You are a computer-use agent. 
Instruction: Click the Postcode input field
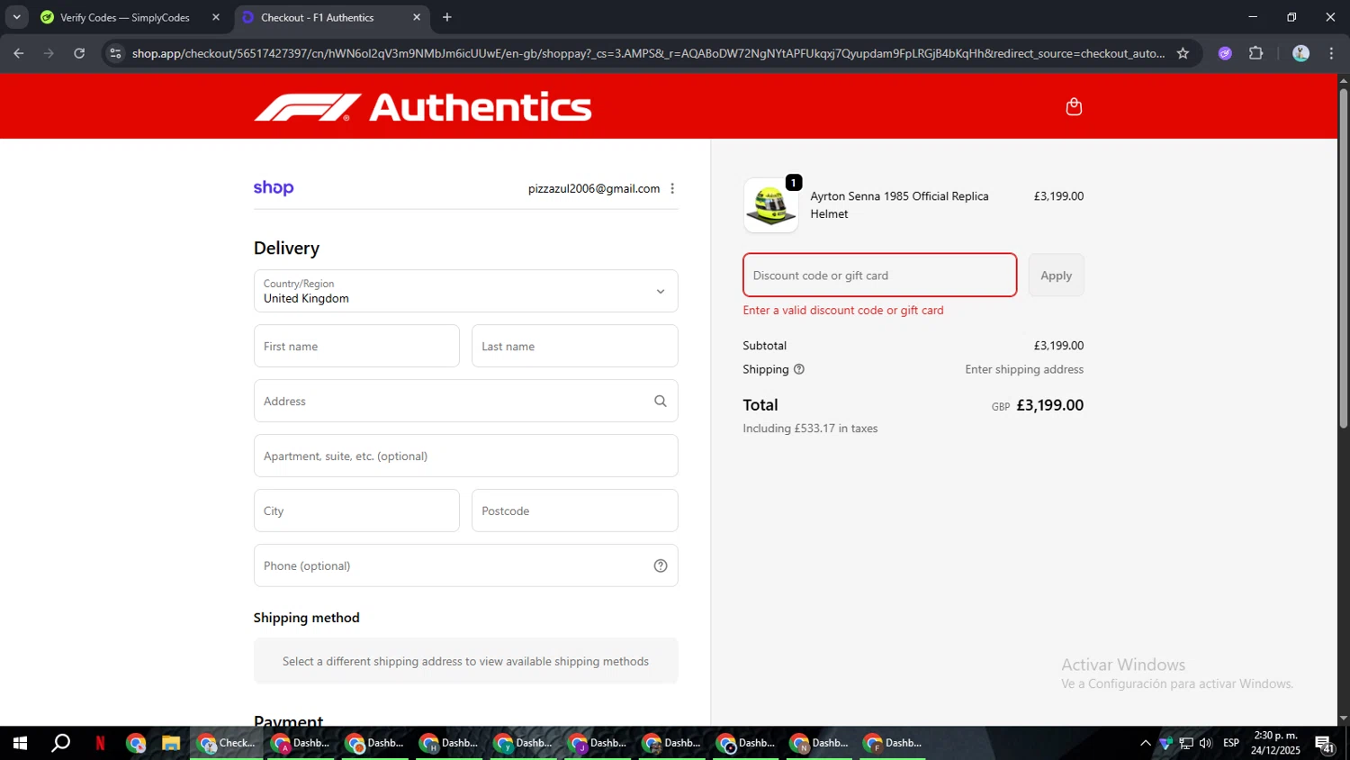(574, 511)
